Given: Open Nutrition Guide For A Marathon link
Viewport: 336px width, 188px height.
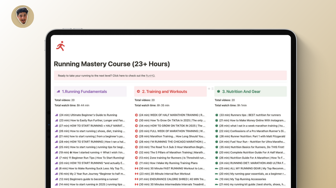Looking at the screenshot, I should point(252,158).
